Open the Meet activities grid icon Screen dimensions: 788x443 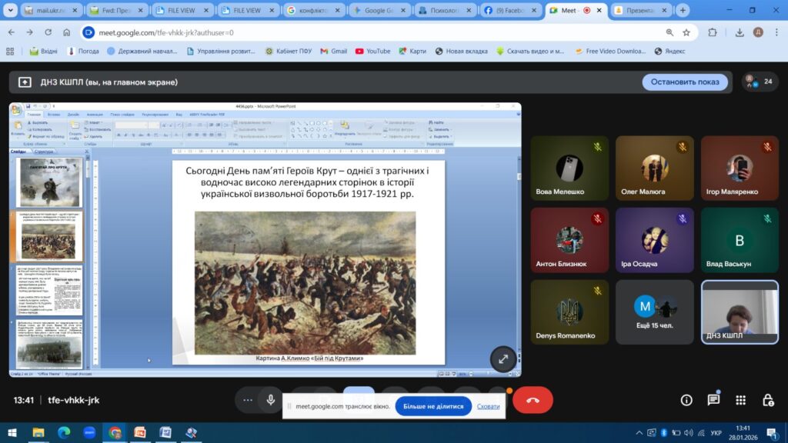click(740, 400)
